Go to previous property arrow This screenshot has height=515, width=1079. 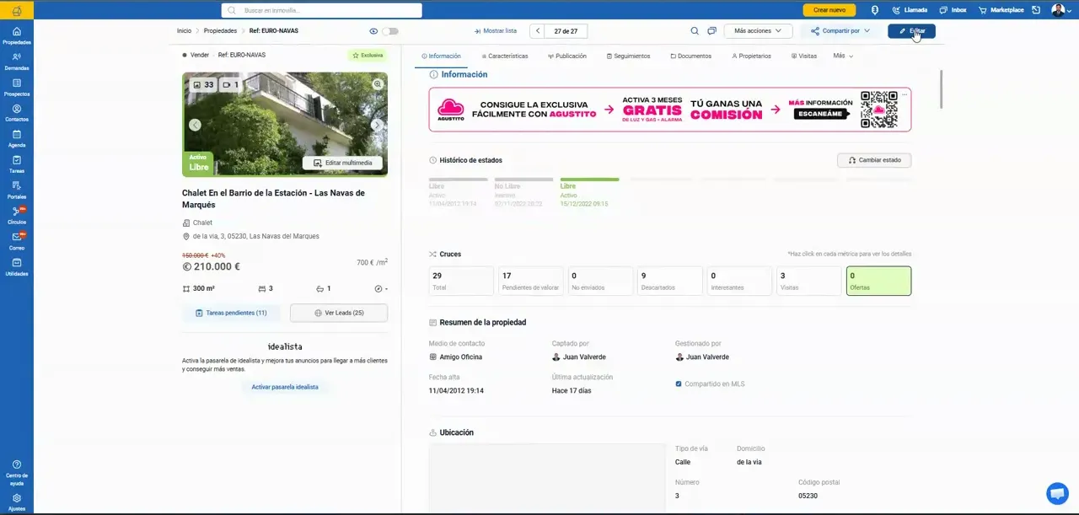click(x=538, y=31)
